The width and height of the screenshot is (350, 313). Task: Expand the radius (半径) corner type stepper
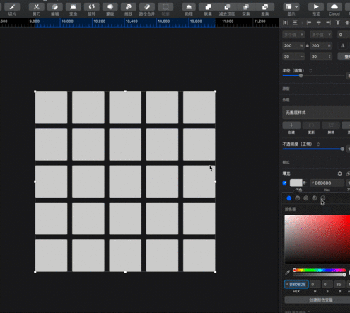[310, 71]
